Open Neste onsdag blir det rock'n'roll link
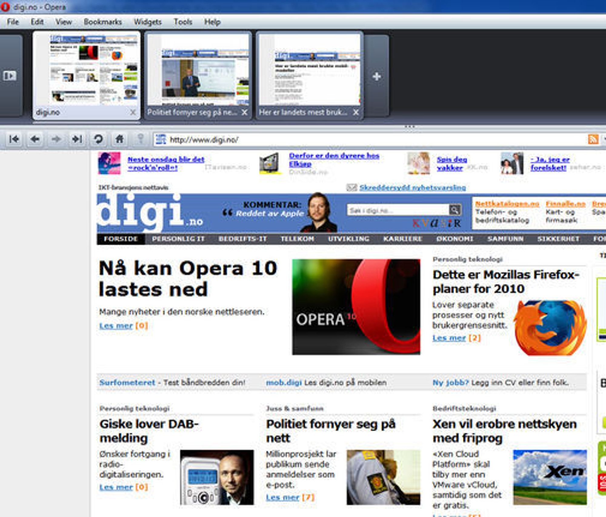This screenshot has width=606, height=517. click(166, 163)
